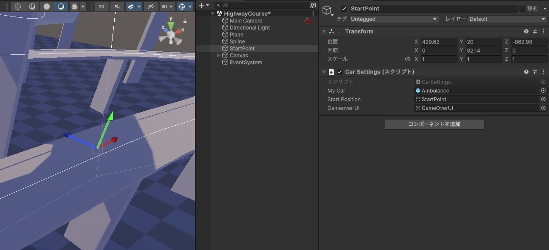The width and height of the screenshot is (549, 250).
Task: Open Transform component help icon
Action: pos(526,31)
